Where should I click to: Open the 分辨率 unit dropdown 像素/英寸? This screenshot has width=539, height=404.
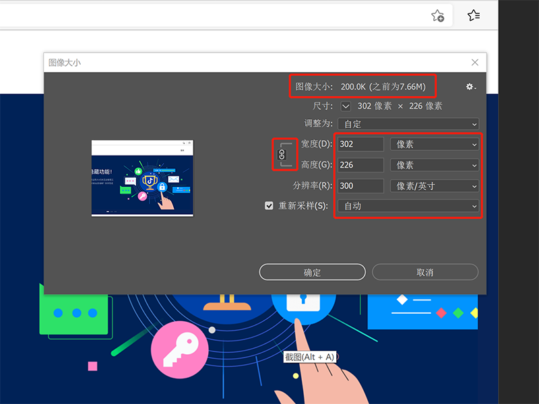pos(435,186)
